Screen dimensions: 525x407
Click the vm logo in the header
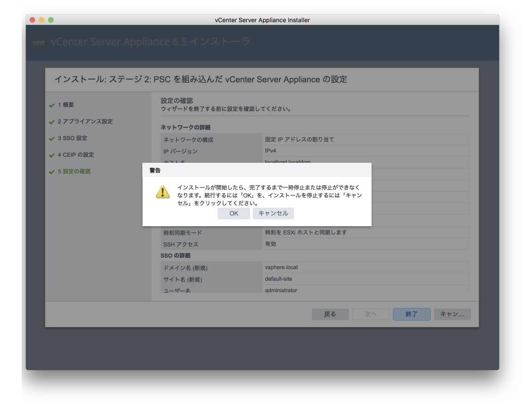pyautogui.click(x=39, y=42)
